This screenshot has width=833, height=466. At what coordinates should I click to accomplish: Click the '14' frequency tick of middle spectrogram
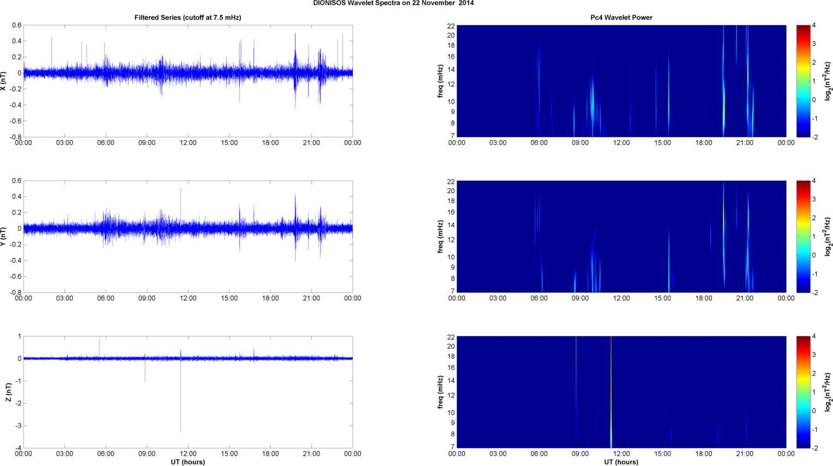[451, 225]
